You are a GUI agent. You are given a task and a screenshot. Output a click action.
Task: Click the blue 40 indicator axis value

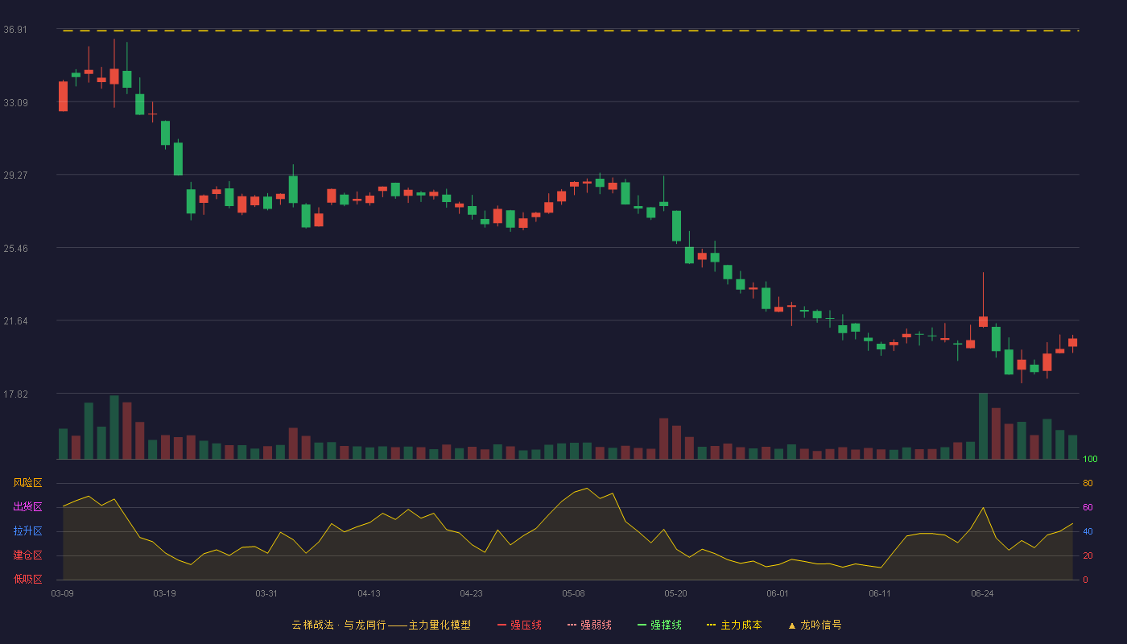click(x=1088, y=531)
